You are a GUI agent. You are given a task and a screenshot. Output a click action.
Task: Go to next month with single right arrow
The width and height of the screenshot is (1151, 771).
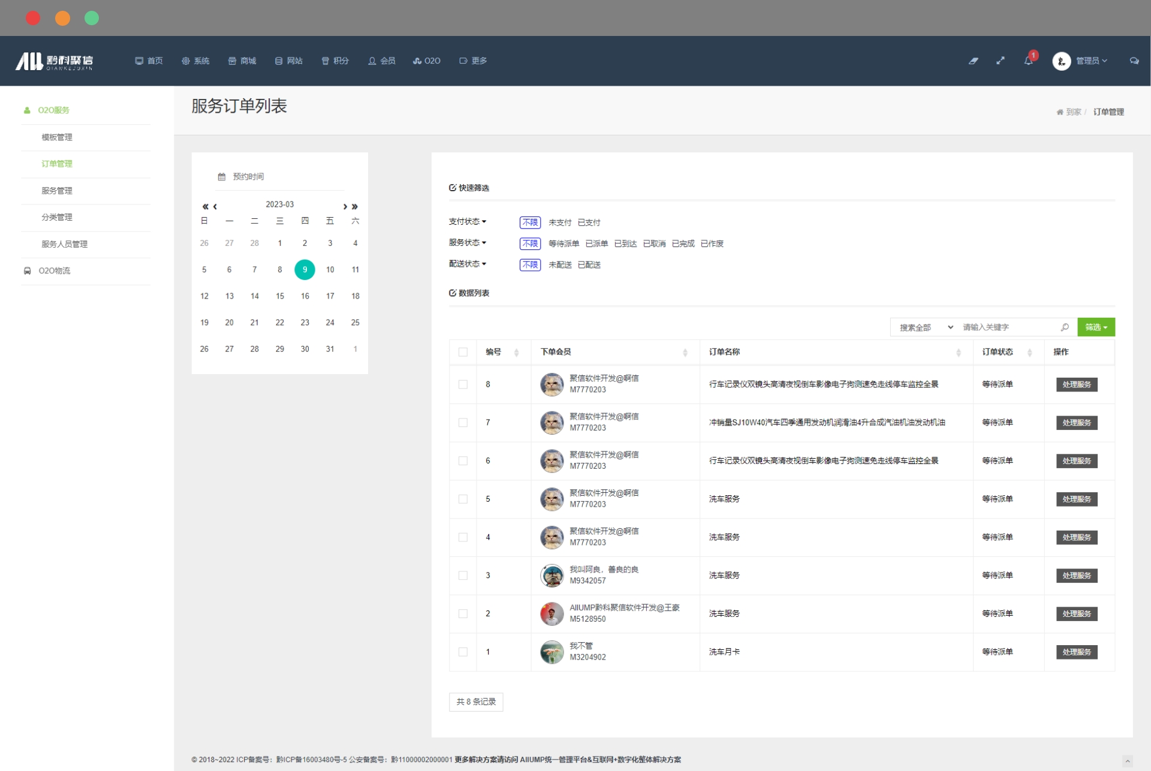coord(345,206)
